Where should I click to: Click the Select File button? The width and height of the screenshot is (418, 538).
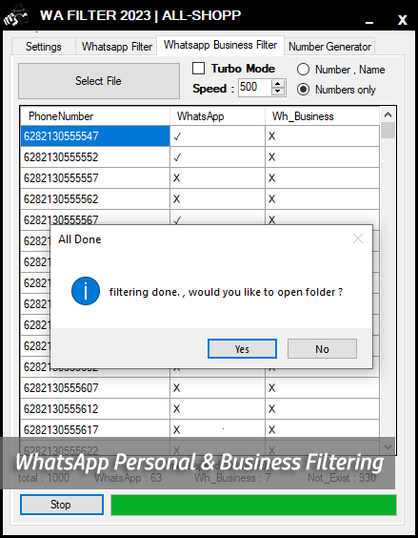[99, 81]
